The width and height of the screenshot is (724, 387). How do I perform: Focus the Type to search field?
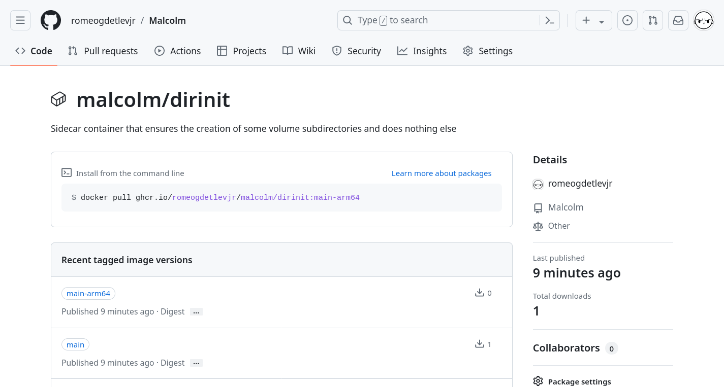click(437, 20)
